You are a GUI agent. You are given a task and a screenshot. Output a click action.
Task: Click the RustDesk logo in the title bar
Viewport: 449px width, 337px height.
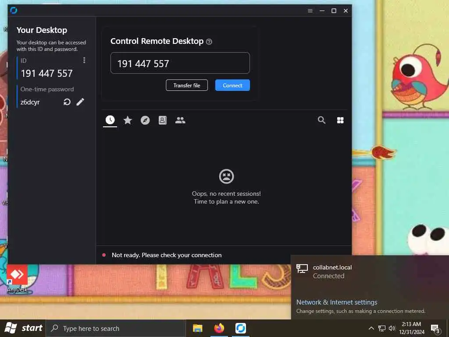click(14, 11)
